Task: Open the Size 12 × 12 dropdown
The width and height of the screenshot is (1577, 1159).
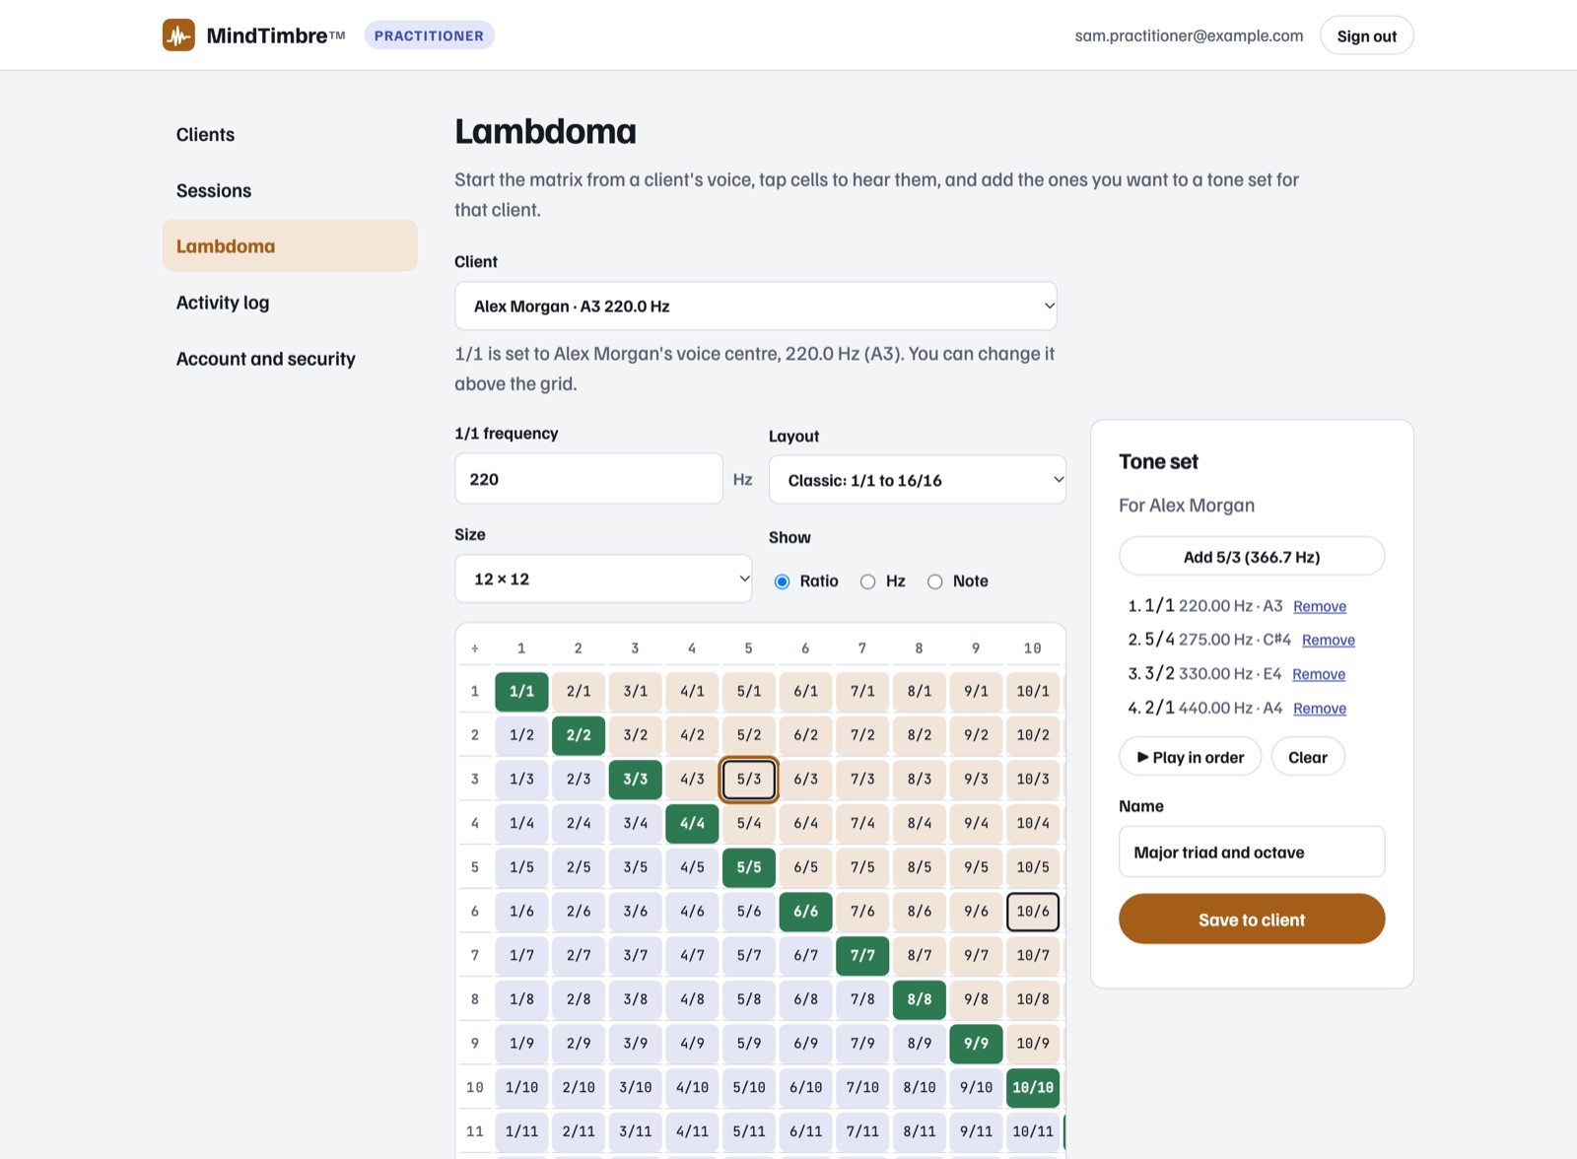Action: click(x=603, y=579)
